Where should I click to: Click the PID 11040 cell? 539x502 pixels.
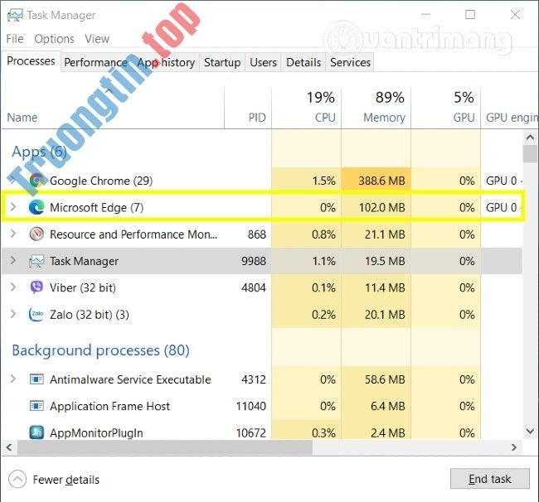point(251,406)
